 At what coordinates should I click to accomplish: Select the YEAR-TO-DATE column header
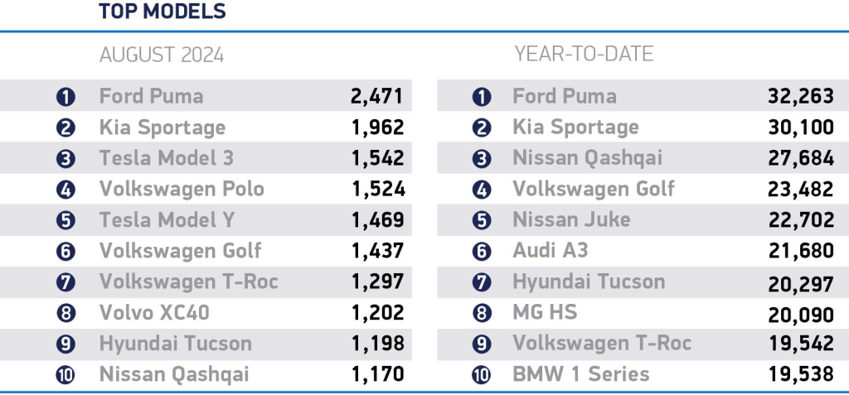(584, 55)
